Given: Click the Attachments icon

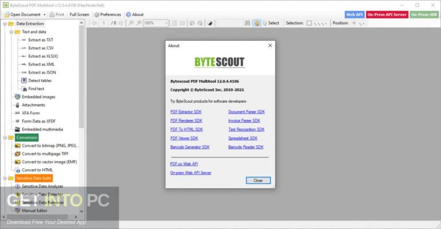Looking at the screenshot, I should point(17,105).
